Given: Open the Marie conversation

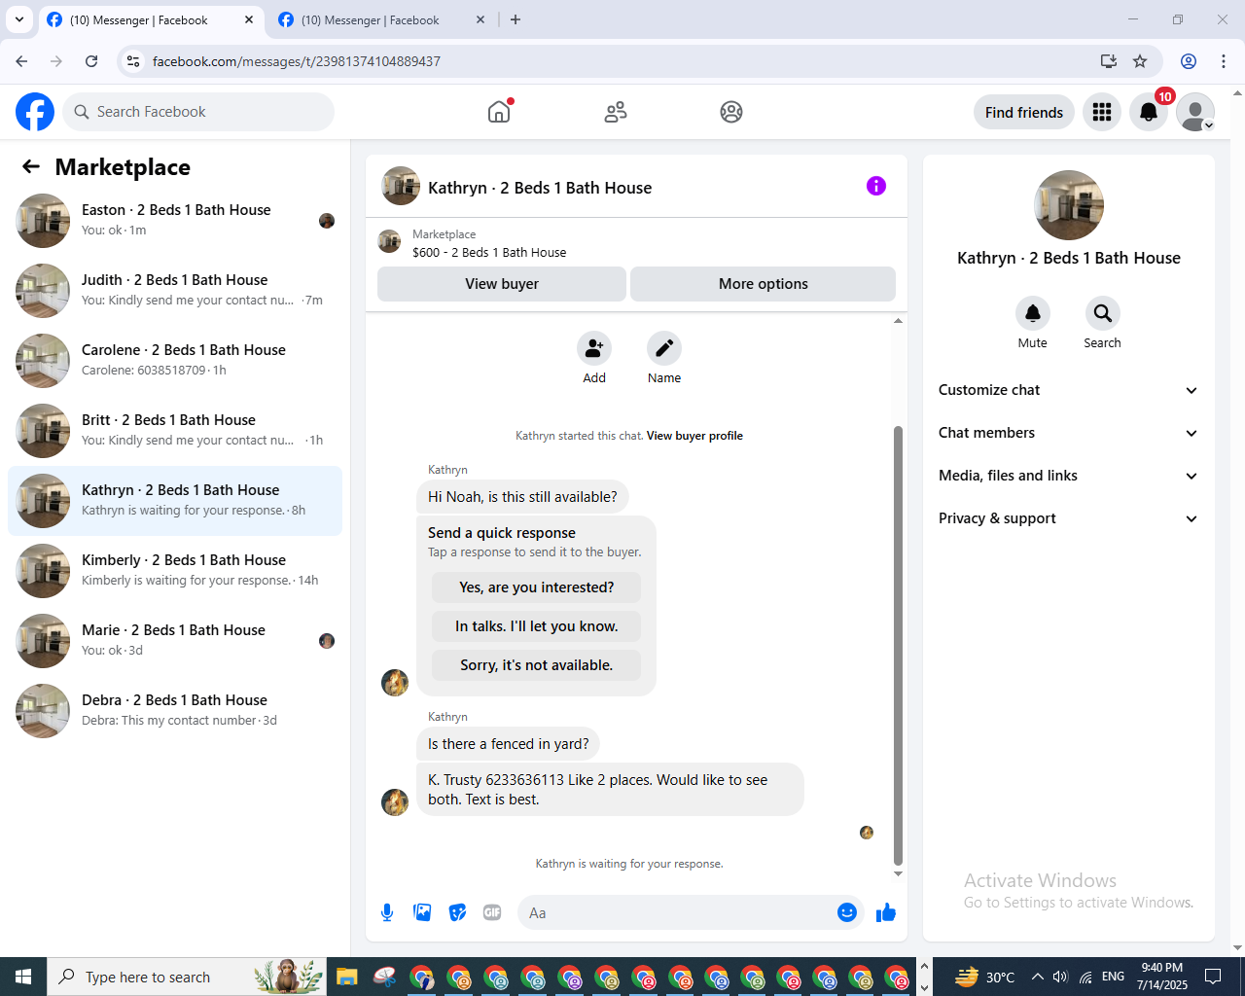Looking at the screenshot, I should (x=175, y=641).
